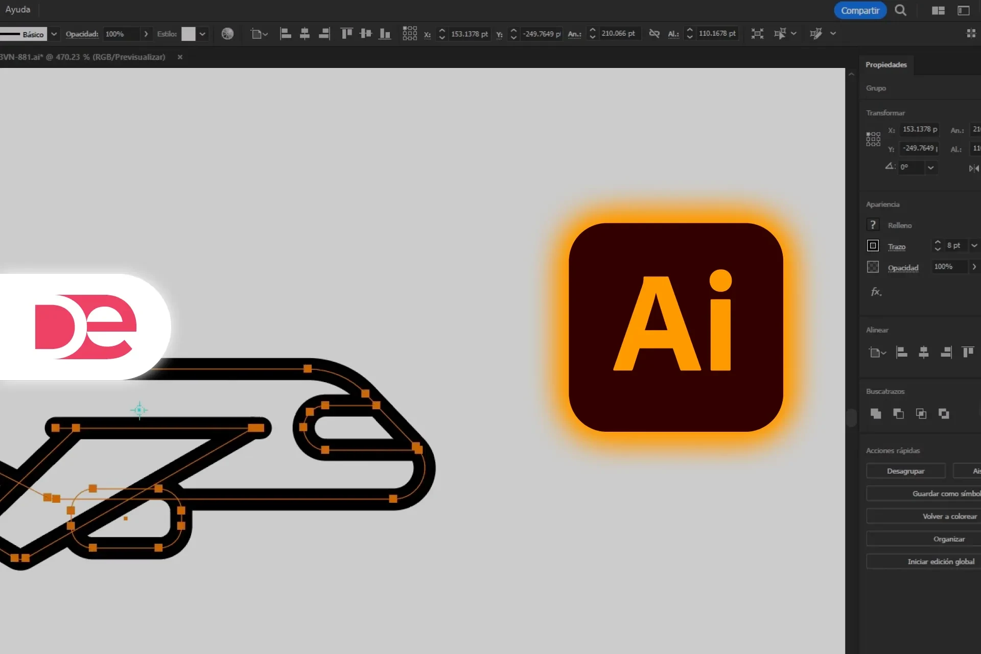The image size is (981, 654).
Task: Click the Trazo stroke weight stepper
Action: pyautogui.click(x=938, y=246)
